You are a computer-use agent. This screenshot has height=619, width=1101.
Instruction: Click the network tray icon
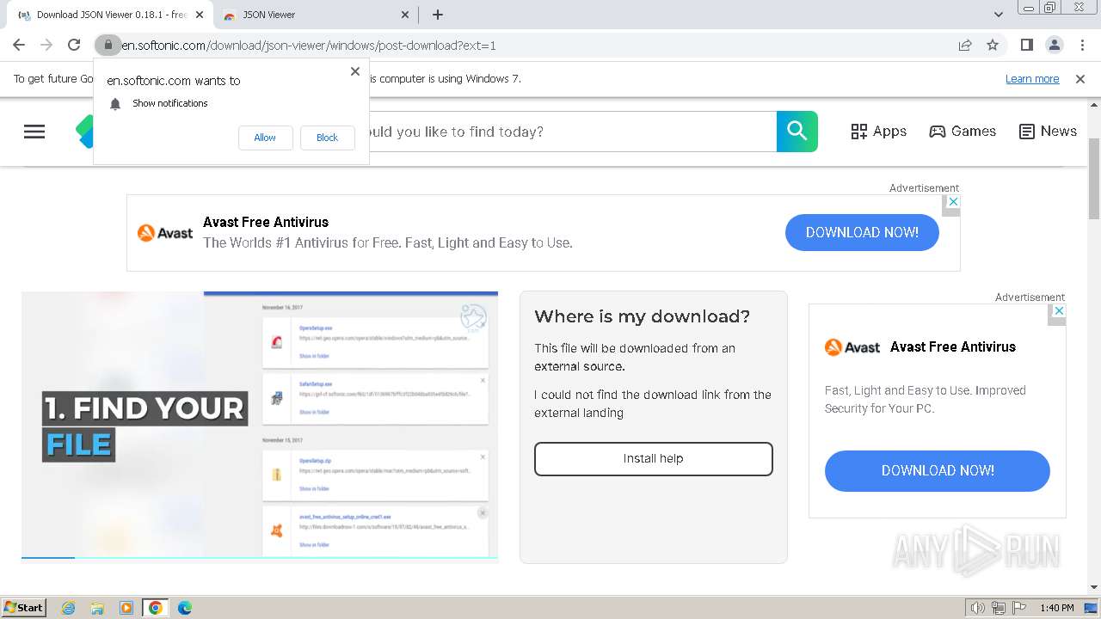tap(999, 608)
